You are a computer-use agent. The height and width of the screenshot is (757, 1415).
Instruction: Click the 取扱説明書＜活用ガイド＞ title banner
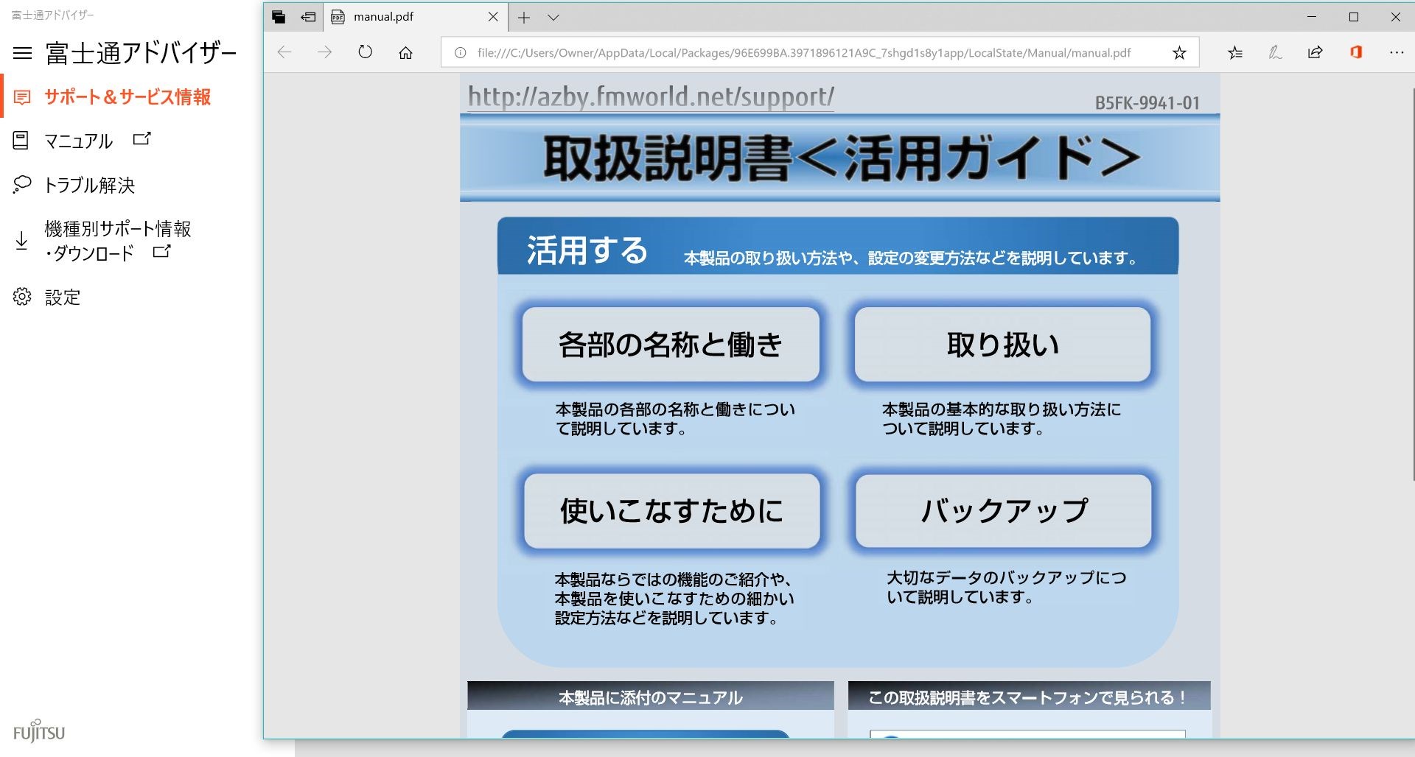tap(840, 158)
